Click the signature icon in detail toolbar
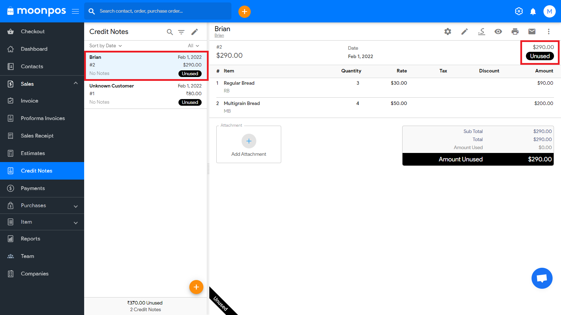The image size is (561, 315). [481, 31]
